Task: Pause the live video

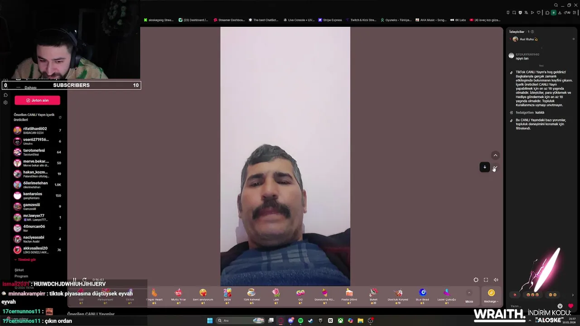Action: [x=74, y=280]
